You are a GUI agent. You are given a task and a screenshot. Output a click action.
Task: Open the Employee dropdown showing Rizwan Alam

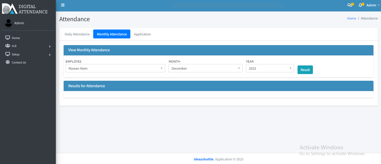point(115,68)
